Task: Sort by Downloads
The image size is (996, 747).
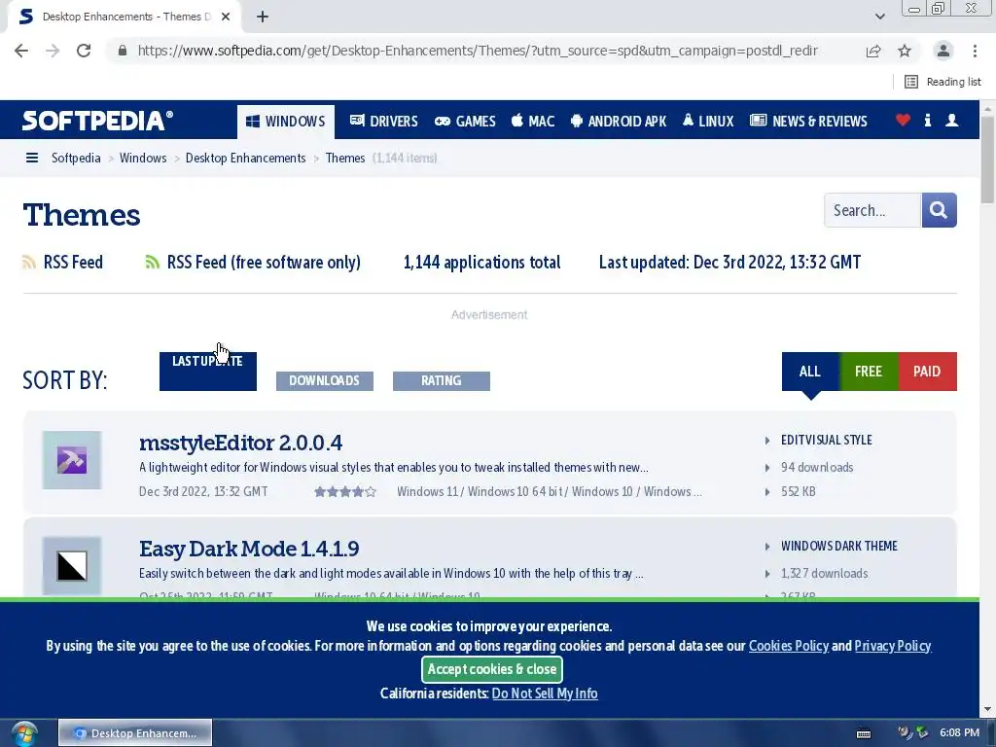Action: (x=325, y=380)
